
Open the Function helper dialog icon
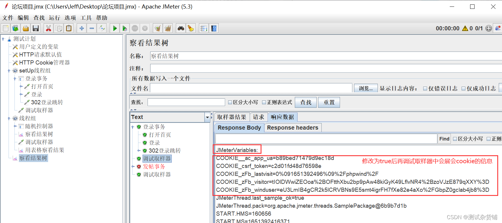pyautogui.click(x=204, y=28)
